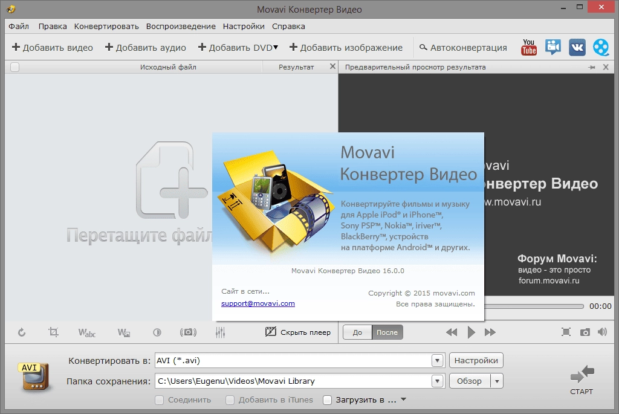This screenshot has height=414, width=619.
Task: Click the blue film reel icon
Action: tap(601, 47)
